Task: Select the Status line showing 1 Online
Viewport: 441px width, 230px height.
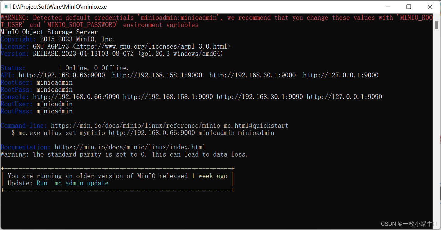Action: (64, 68)
